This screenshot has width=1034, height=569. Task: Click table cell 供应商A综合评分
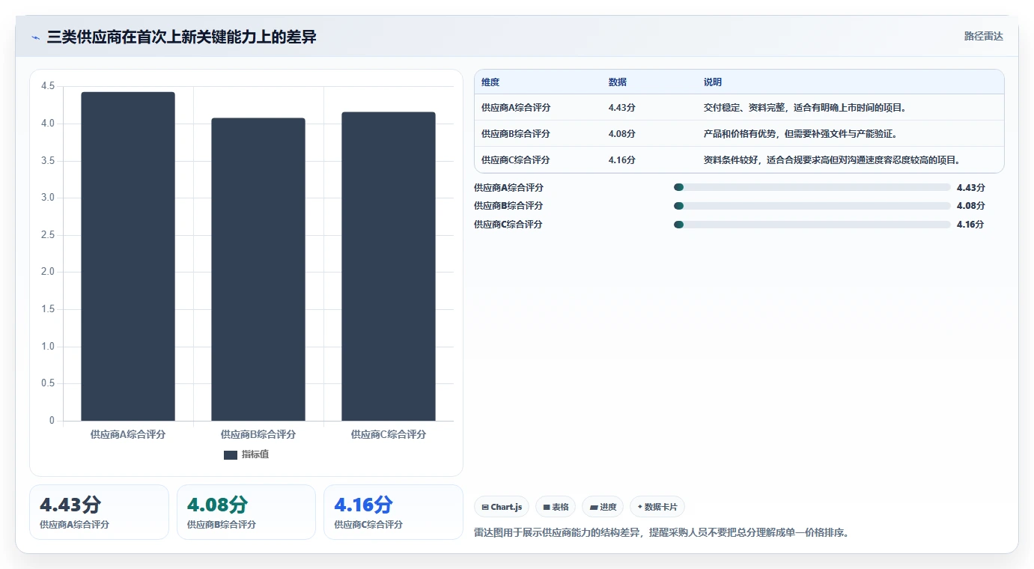tap(516, 108)
